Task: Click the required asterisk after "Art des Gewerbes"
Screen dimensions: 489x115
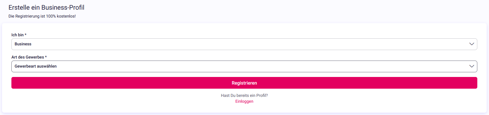Action: [x=46, y=57]
